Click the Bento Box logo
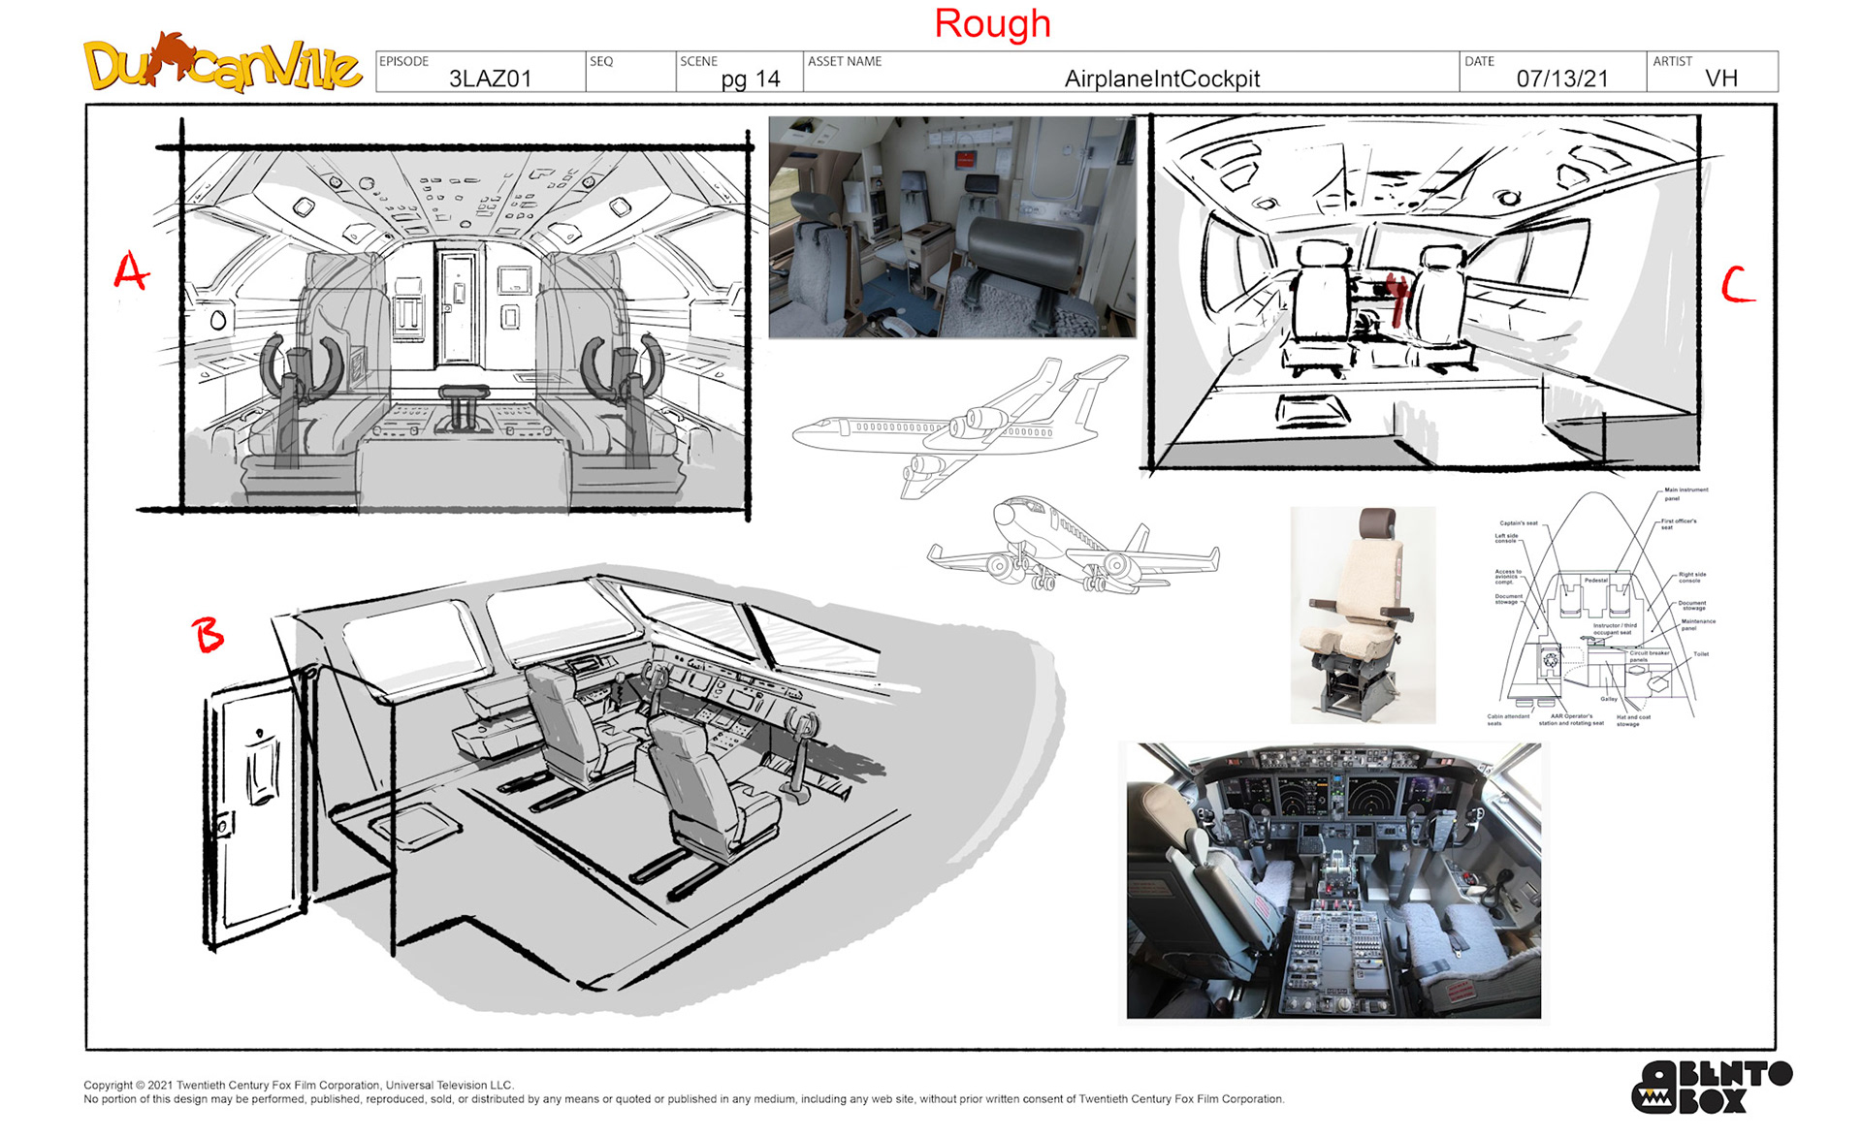1862x1137 pixels. point(1711,1087)
